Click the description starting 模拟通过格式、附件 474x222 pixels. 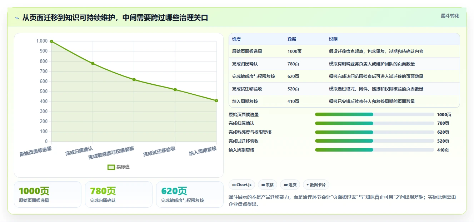tap(376, 89)
